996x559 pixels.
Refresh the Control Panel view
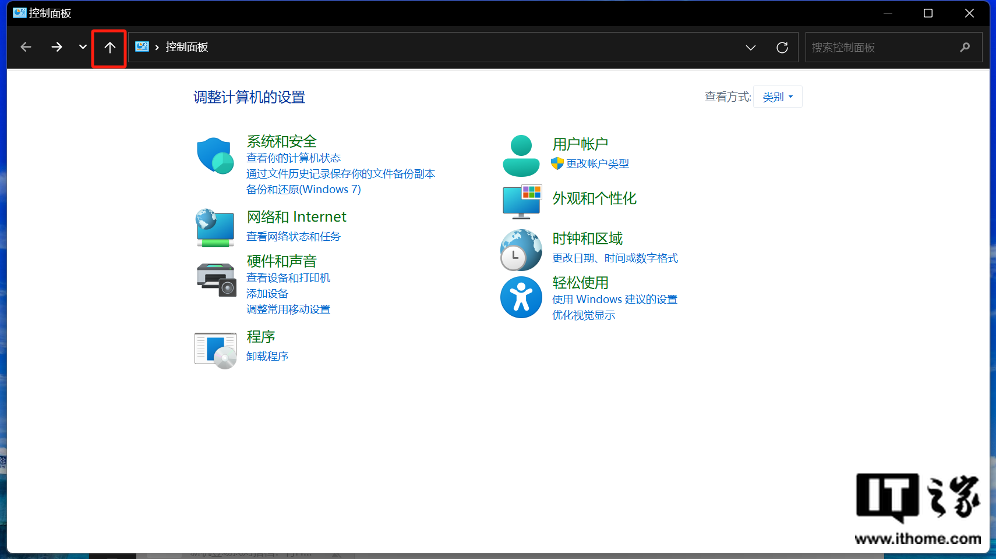coord(782,48)
